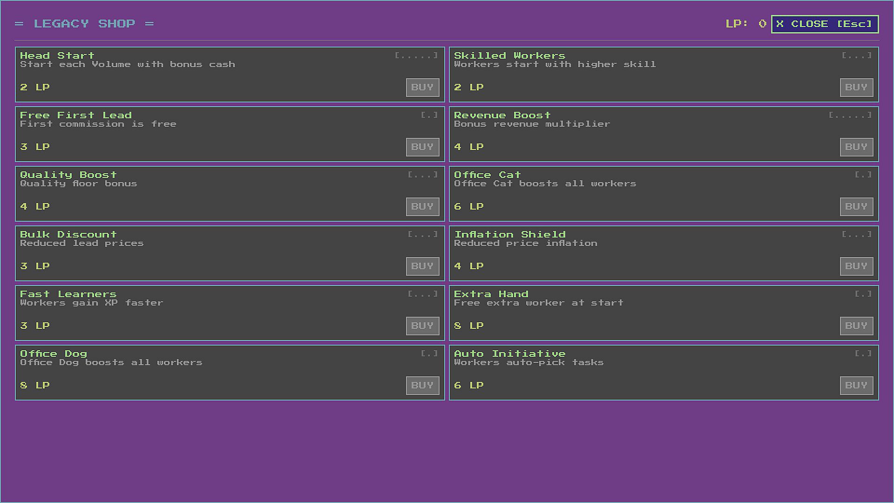Select the Auto Initiative title
The height and width of the screenshot is (503, 894).
(510, 353)
